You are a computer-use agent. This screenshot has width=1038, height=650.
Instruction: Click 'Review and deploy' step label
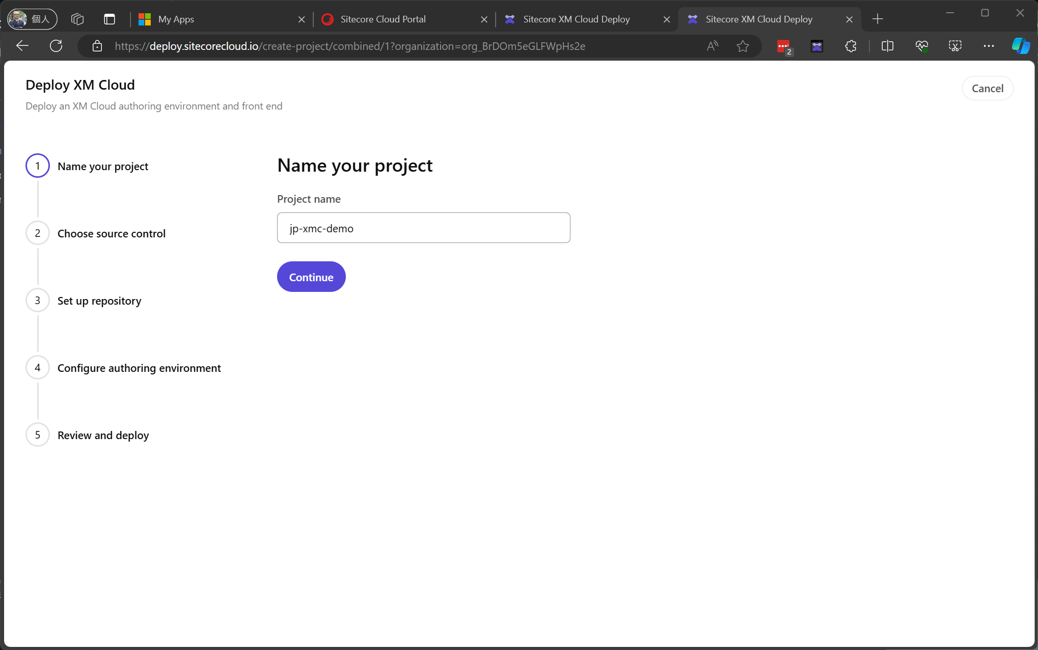103,435
